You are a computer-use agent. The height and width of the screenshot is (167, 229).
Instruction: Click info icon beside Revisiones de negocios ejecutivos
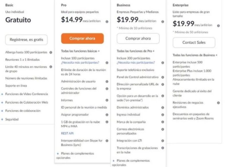pyautogui.click(x=218, y=103)
